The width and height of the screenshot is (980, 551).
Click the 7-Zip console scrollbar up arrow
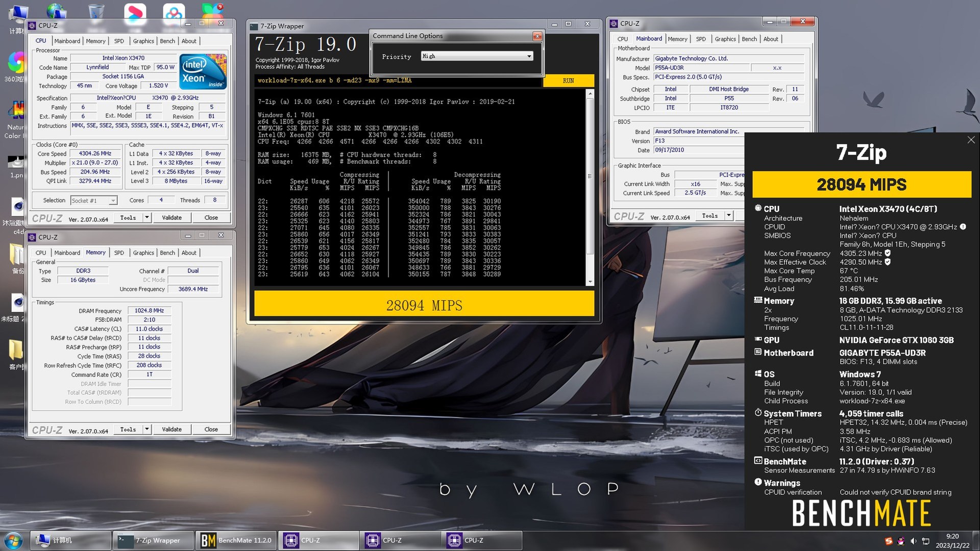(591, 94)
